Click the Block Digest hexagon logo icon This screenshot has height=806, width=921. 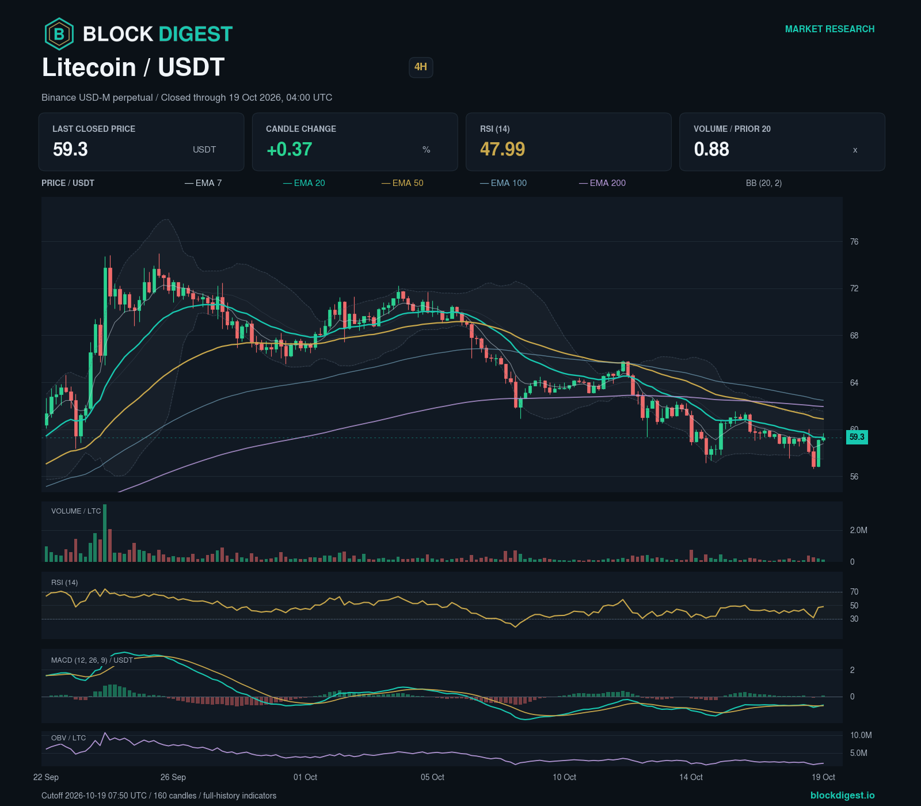click(59, 34)
